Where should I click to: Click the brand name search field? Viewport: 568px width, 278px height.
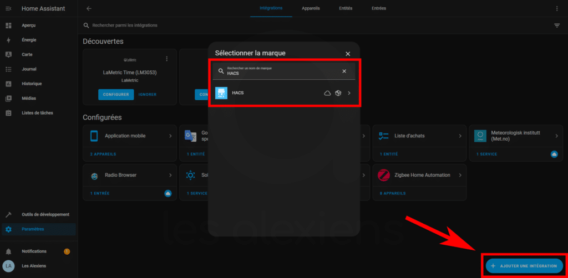283,71
